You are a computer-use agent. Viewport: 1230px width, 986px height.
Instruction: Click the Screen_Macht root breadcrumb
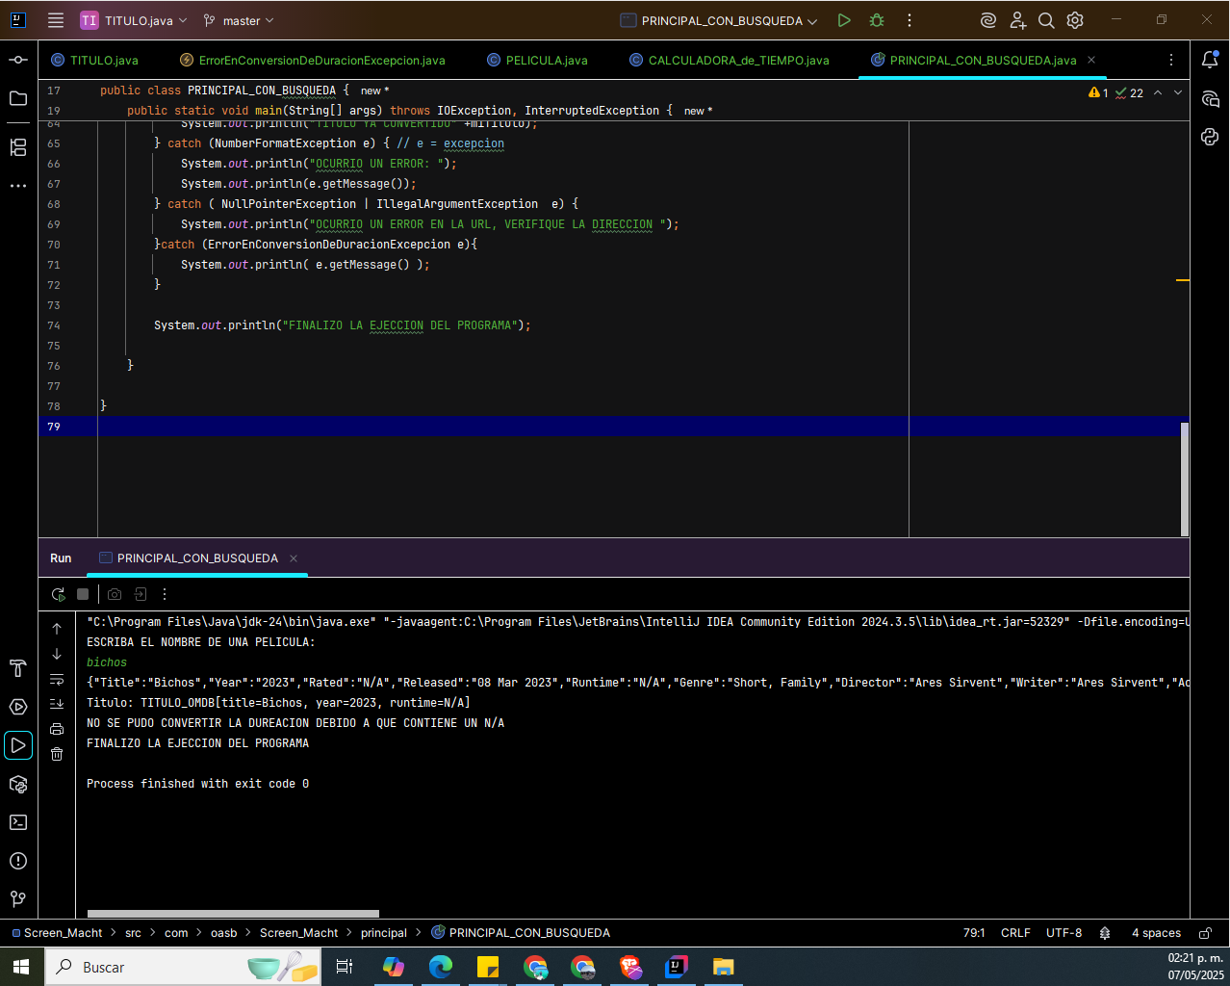tap(57, 933)
